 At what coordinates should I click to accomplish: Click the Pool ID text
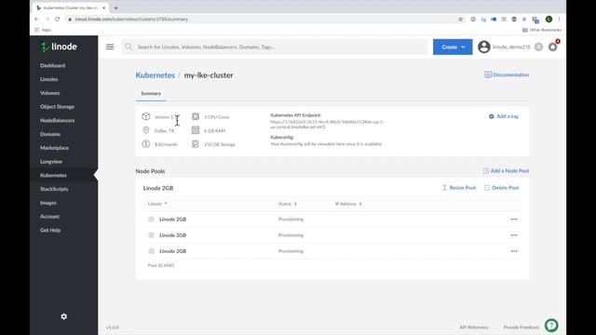[161, 265]
